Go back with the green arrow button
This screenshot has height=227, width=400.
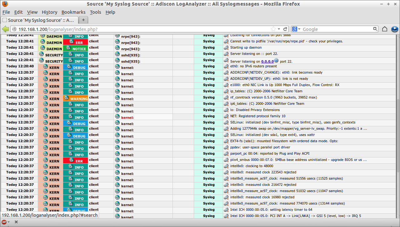[x=5, y=29]
